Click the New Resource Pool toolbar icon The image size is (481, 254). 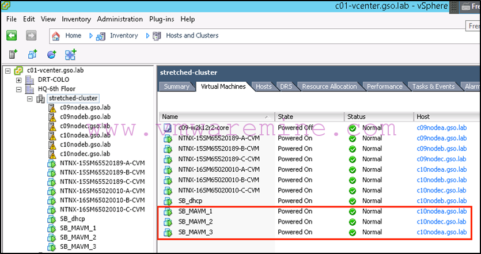point(52,55)
